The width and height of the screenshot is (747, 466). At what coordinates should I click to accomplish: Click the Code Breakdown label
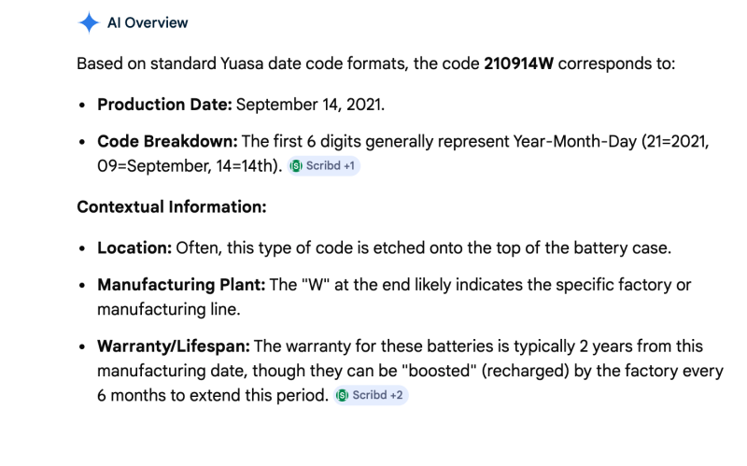(166, 142)
